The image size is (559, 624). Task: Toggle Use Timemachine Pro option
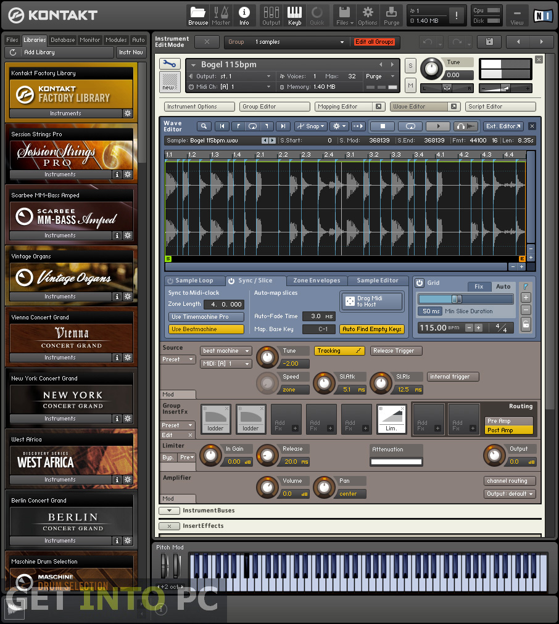pos(206,317)
